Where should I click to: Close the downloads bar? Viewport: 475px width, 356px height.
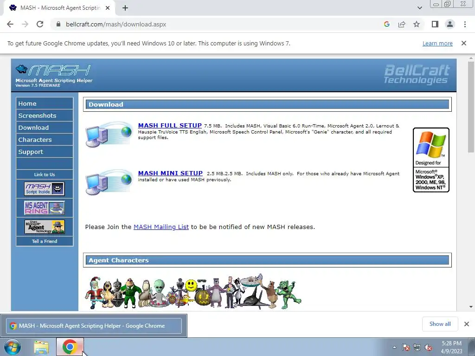pyautogui.click(x=467, y=324)
